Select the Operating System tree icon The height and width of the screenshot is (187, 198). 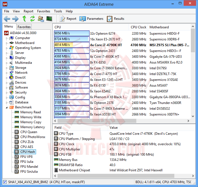pyautogui.click(x=12, y=48)
